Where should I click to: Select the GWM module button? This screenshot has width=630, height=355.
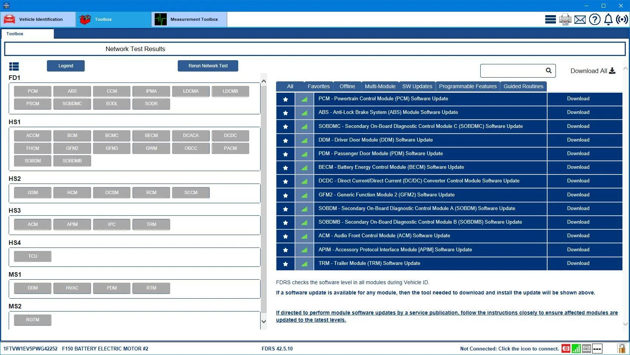point(151,148)
